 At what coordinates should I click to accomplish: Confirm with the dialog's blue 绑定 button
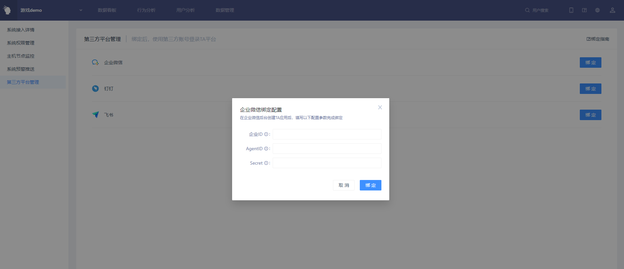370,185
